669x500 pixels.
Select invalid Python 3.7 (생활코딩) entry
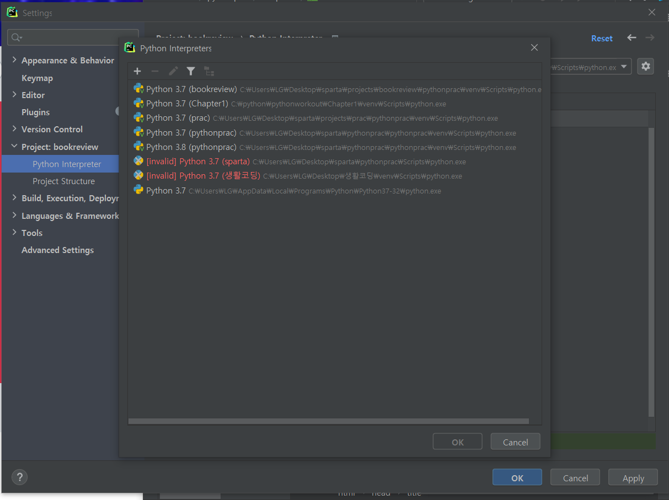(334, 176)
